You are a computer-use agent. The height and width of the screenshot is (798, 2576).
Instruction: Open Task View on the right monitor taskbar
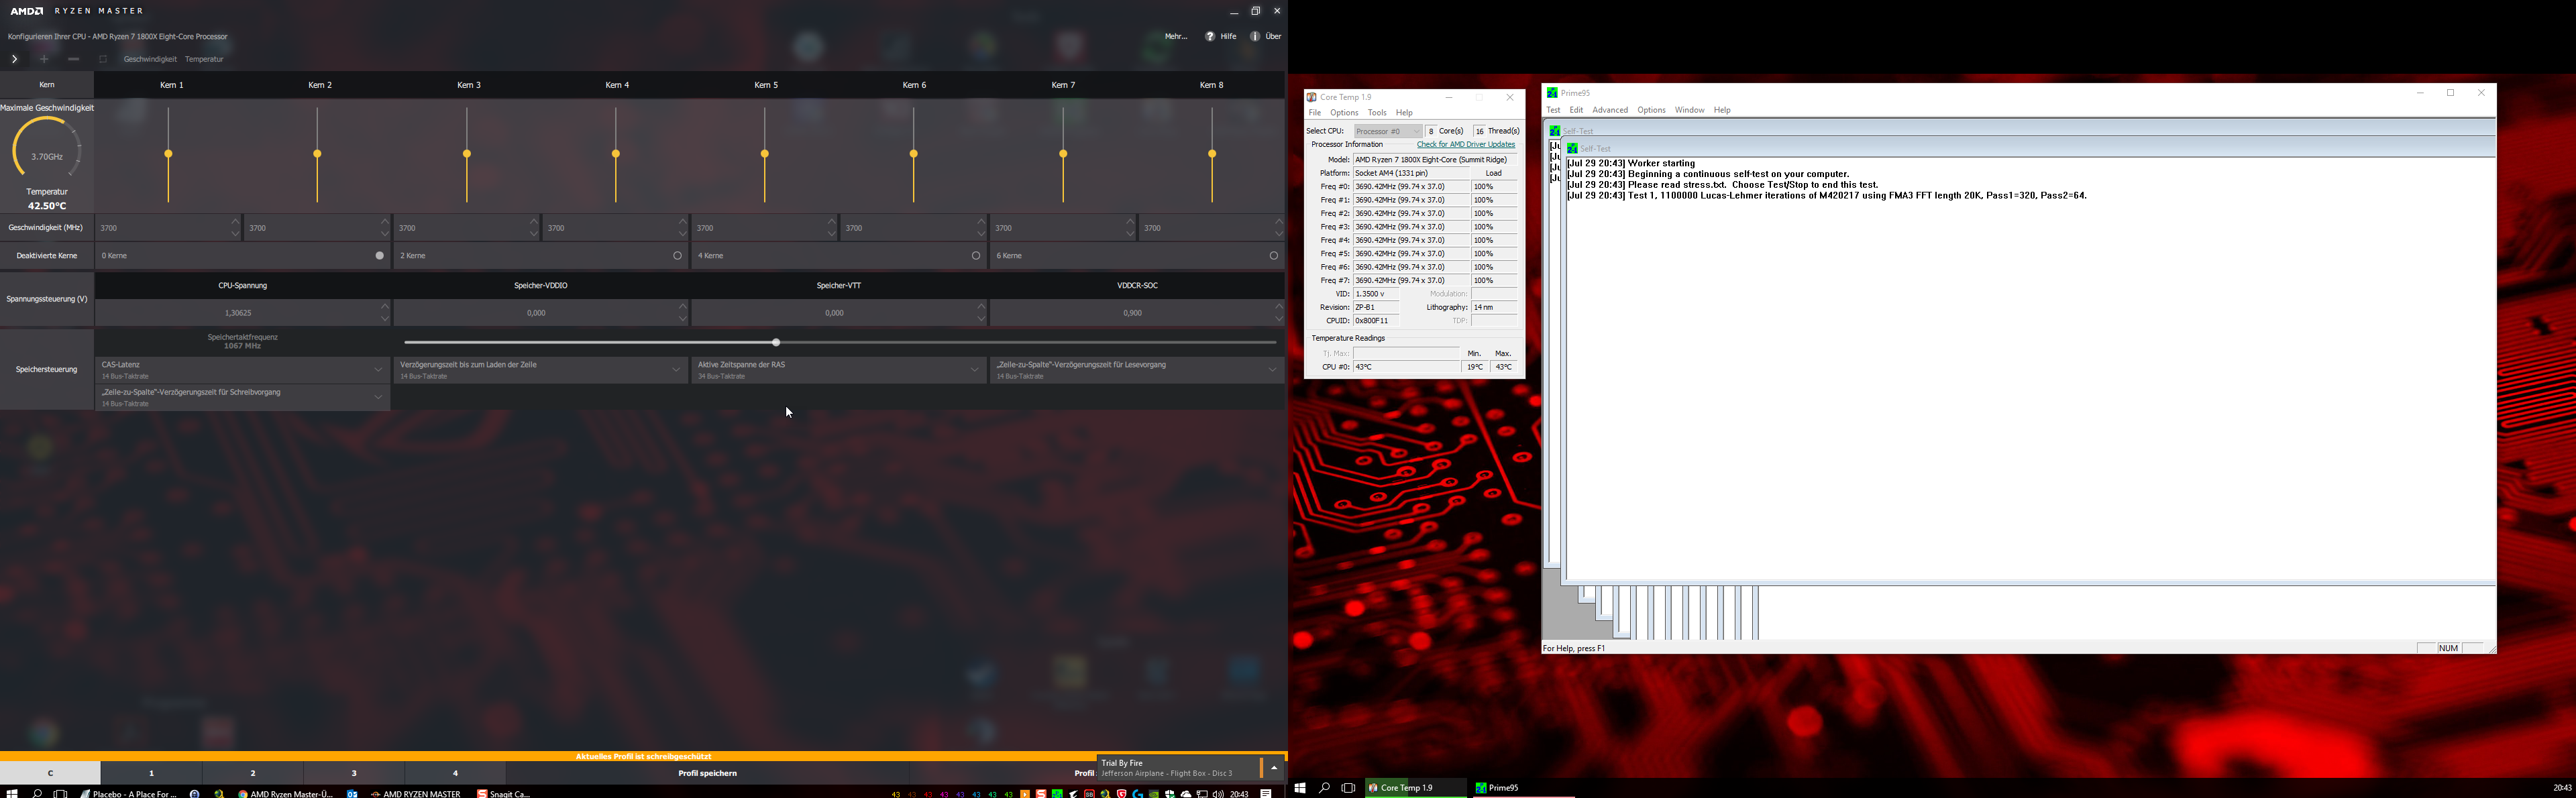coord(1348,788)
